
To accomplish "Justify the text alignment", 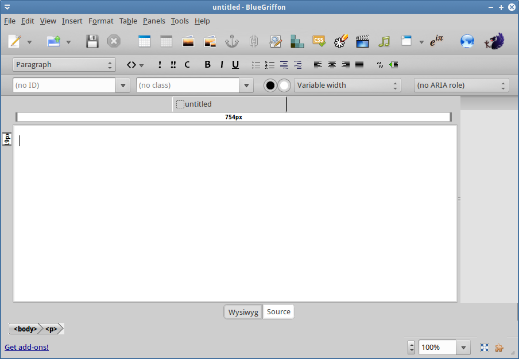I will [x=359, y=64].
